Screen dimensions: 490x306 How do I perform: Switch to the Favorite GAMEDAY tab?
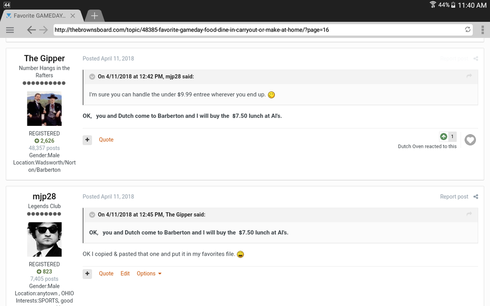click(x=39, y=16)
